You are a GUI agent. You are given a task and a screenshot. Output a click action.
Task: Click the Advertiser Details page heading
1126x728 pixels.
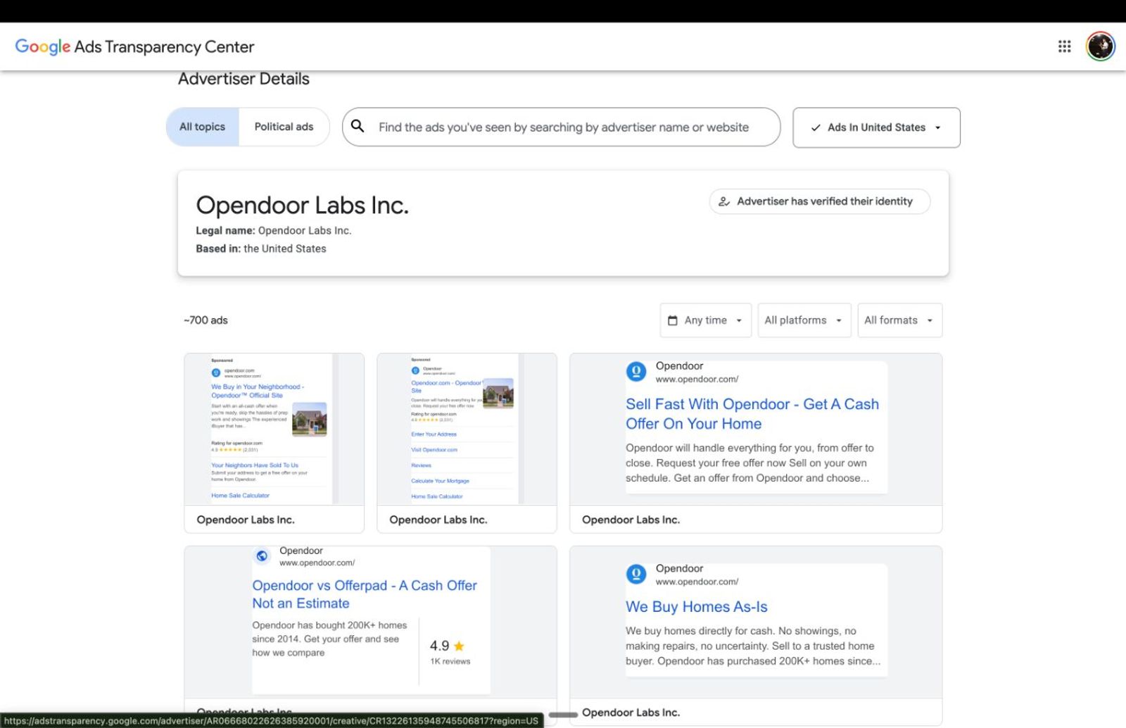[x=243, y=79]
